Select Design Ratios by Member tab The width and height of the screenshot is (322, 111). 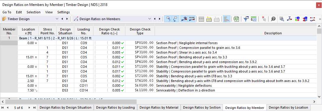tap(245, 107)
